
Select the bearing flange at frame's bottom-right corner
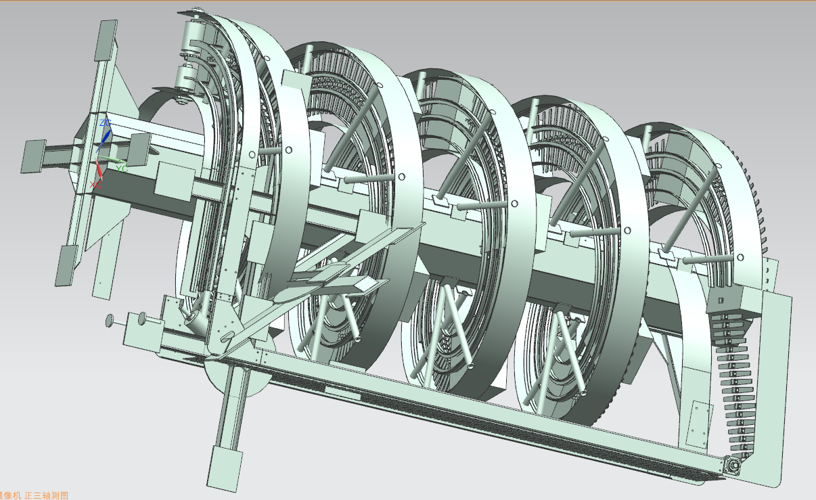pos(732,465)
